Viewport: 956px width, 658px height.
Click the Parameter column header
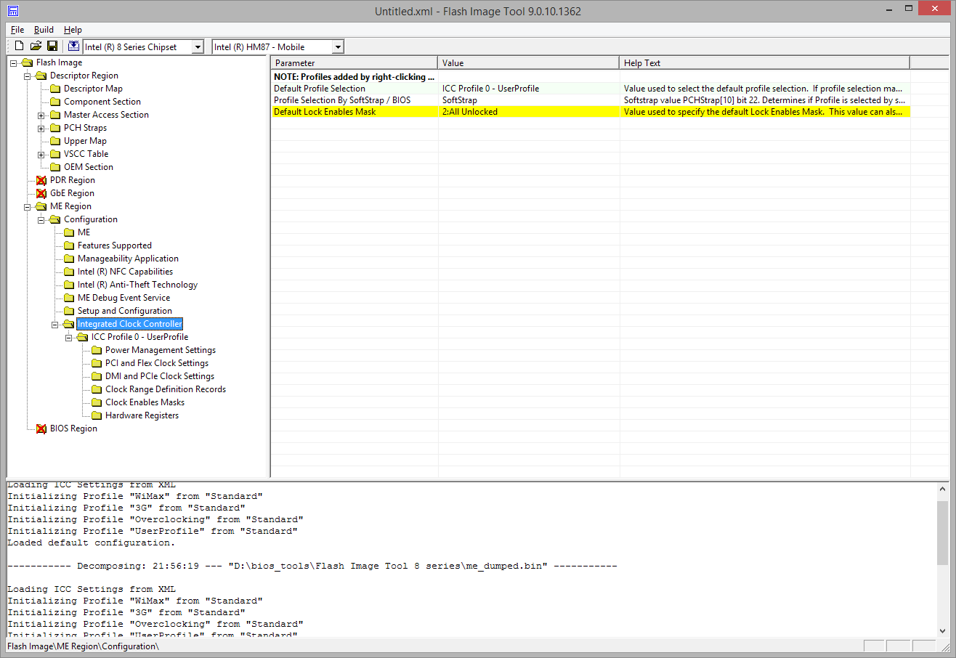pos(355,63)
